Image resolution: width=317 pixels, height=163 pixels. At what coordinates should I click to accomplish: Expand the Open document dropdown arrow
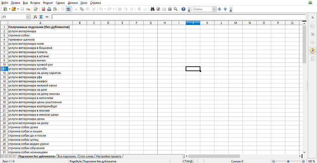[18, 9]
